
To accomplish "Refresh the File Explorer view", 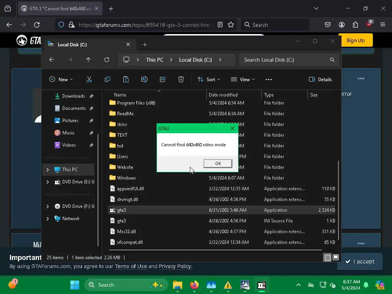I will click(107, 60).
